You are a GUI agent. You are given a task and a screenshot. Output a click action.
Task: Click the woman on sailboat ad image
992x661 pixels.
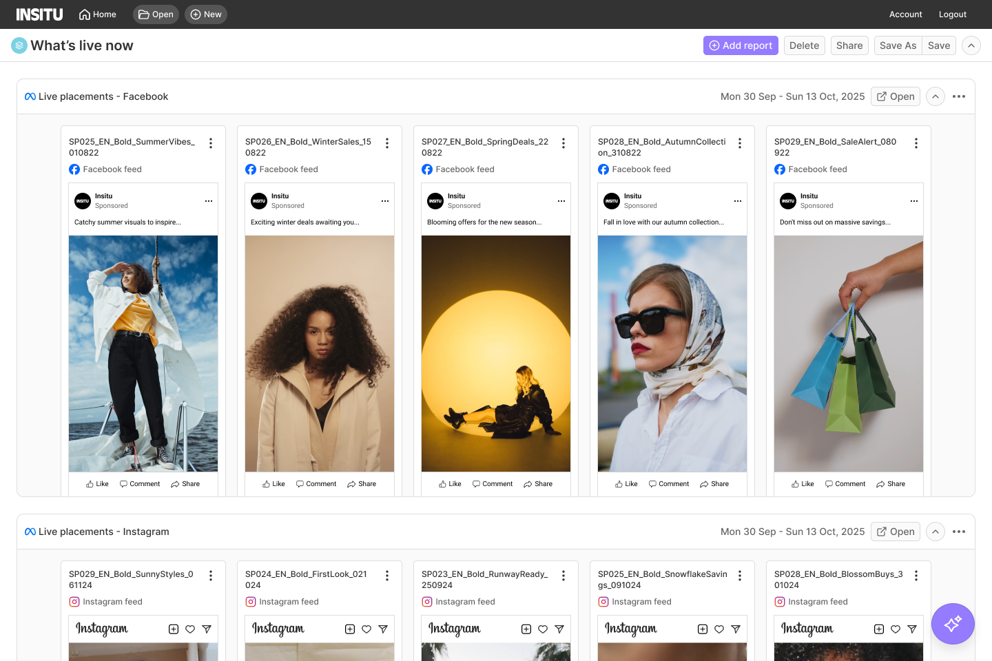click(143, 354)
